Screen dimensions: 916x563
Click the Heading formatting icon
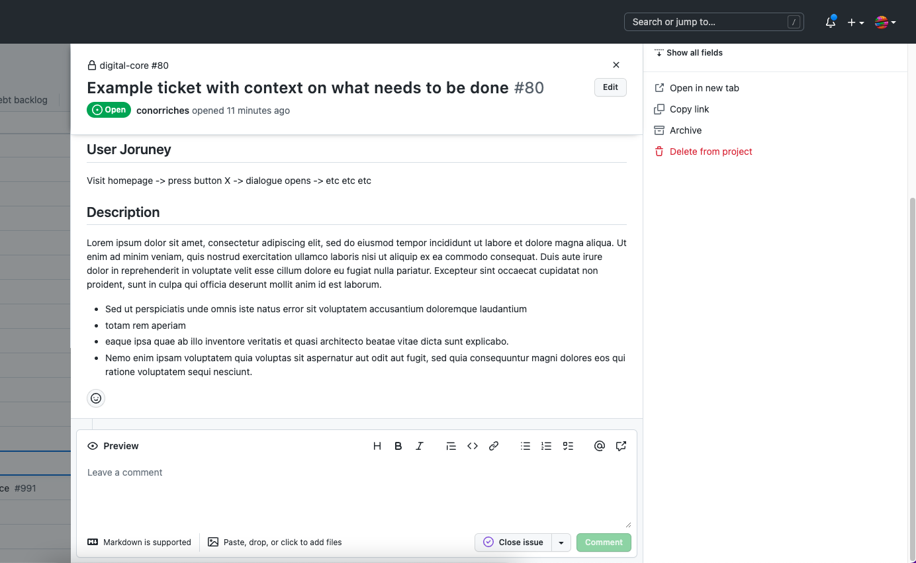click(x=377, y=446)
